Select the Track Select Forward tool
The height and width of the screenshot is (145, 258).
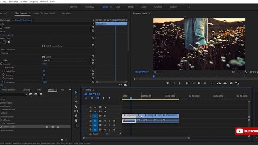pyautogui.click(x=76, y=97)
